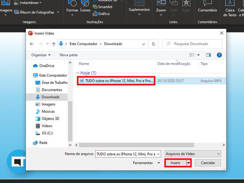Viewport: 244px width, 183px height.
Task: Open Imagens folder in sidebar
Action: click(45, 104)
